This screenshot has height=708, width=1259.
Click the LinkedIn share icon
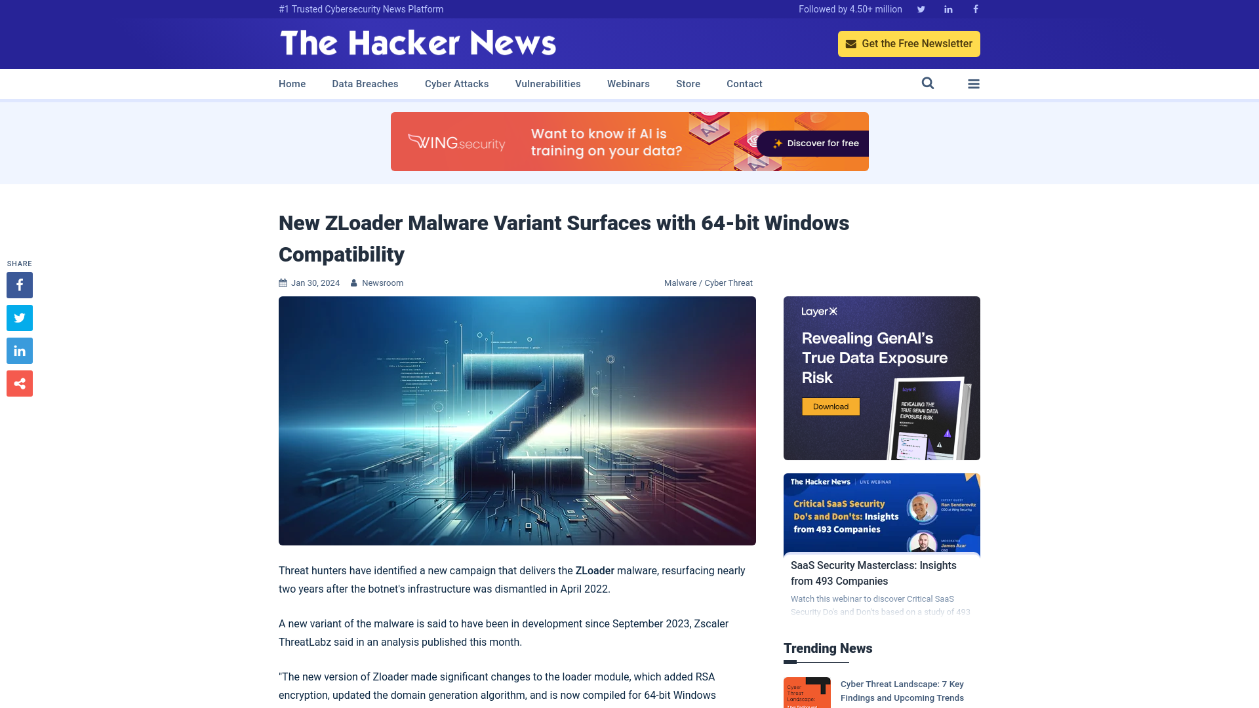[x=19, y=350]
